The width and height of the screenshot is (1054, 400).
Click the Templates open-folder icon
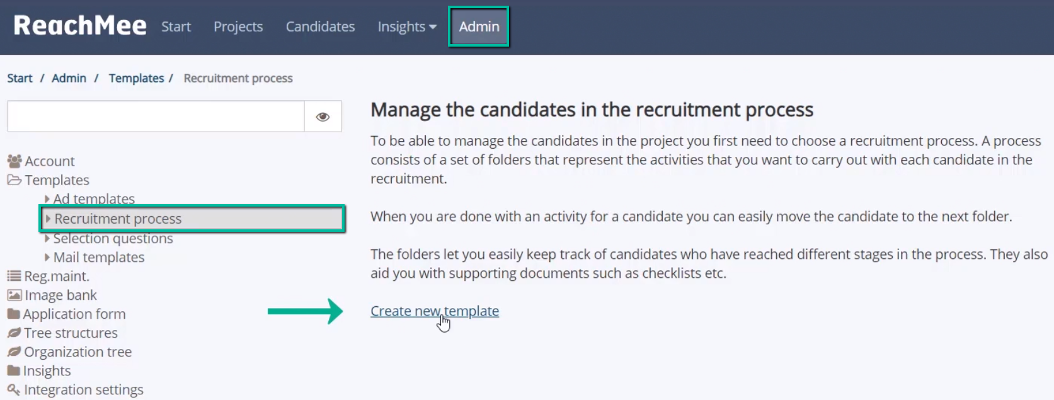(x=14, y=180)
